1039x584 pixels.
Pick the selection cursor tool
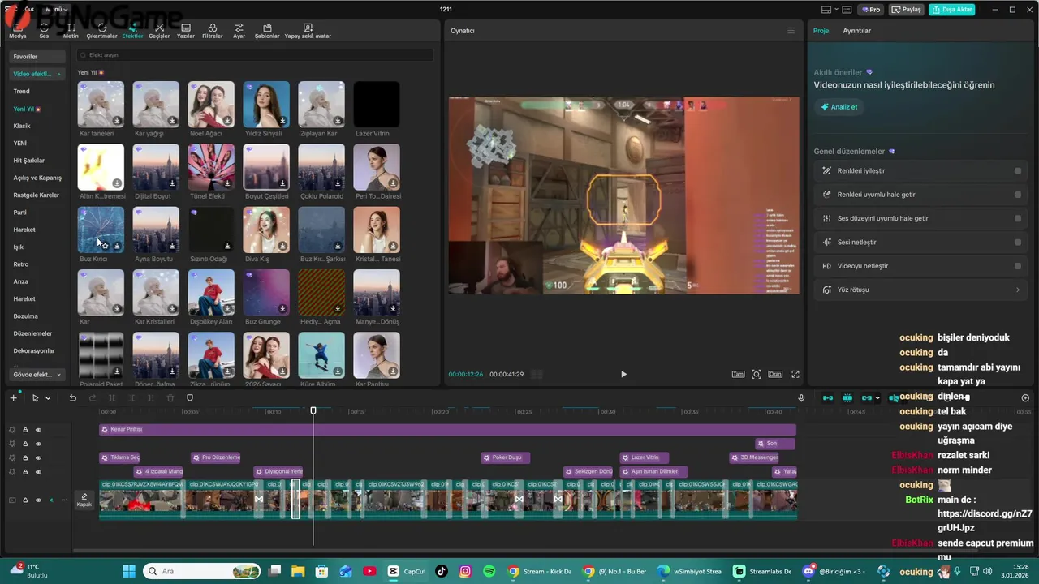click(35, 398)
